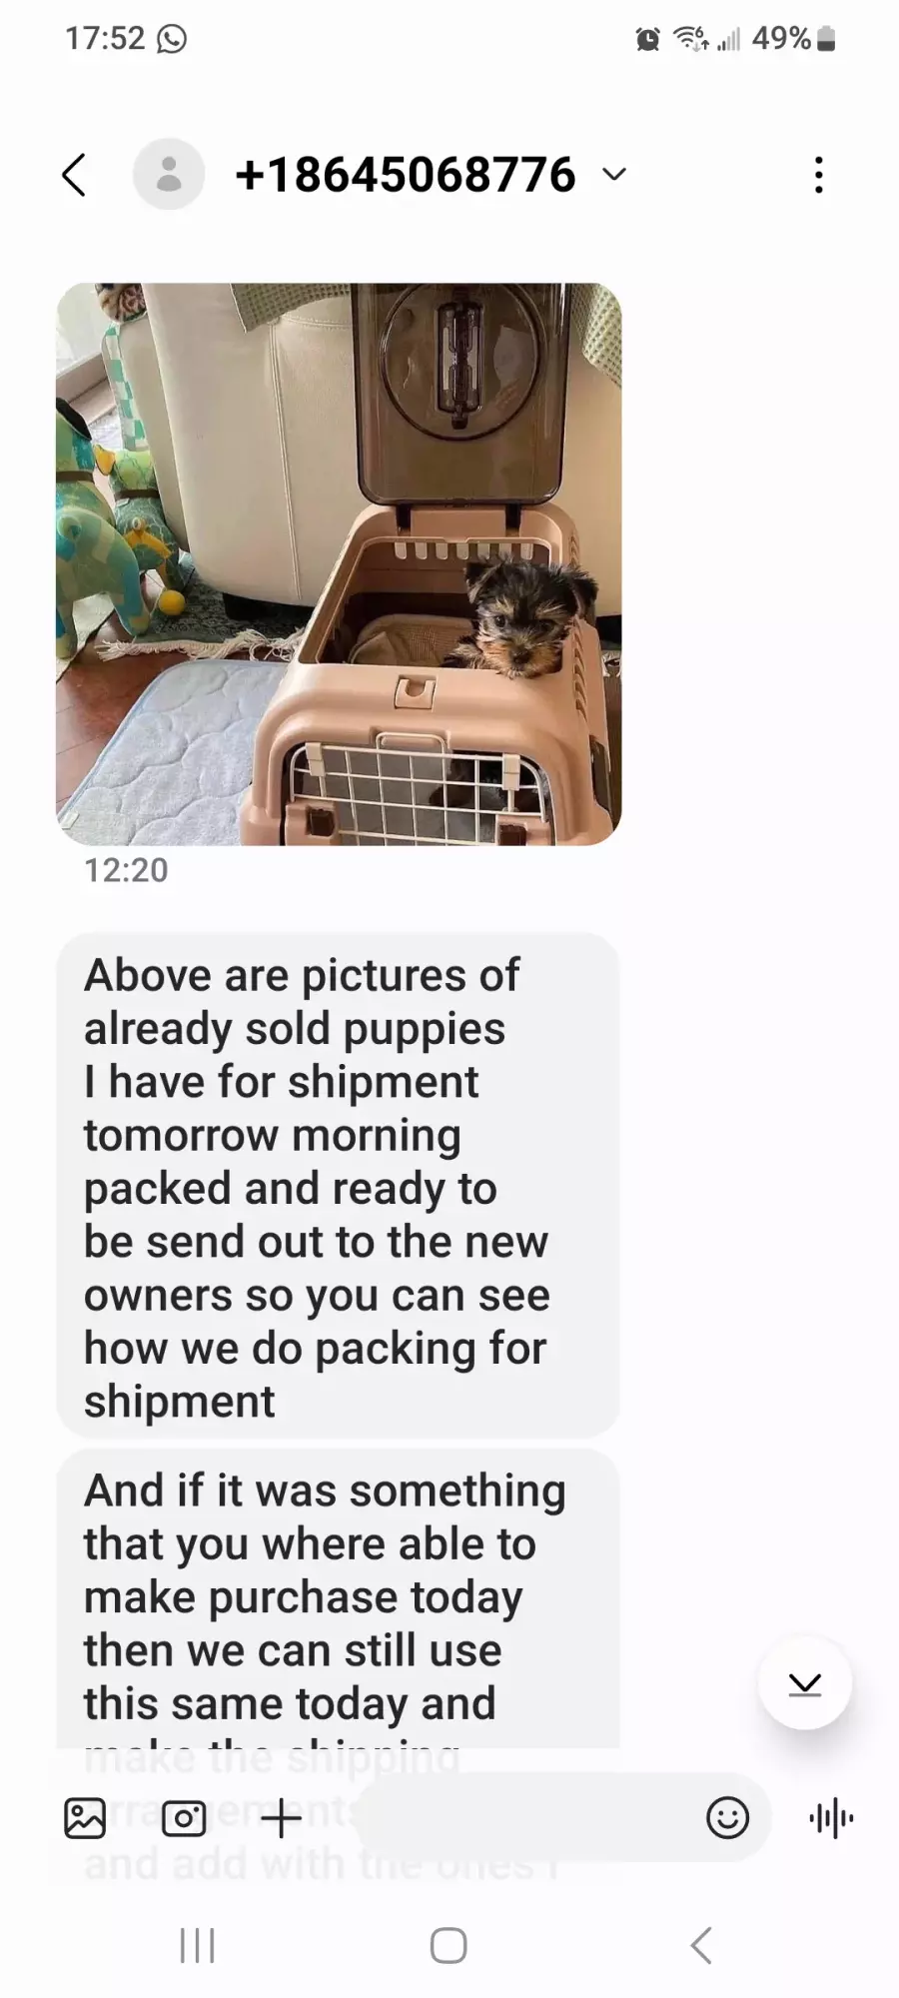
Task: Tap the plus icon for more attachments
Action: (281, 1817)
